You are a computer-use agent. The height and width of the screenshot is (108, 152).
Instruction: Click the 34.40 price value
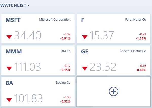(x=28, y=35)
